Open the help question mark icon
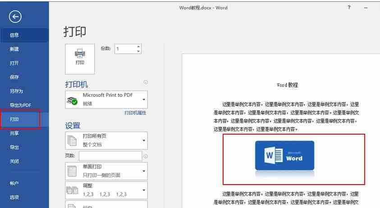This screenshot has width=380, height=208. coord(349,7)
